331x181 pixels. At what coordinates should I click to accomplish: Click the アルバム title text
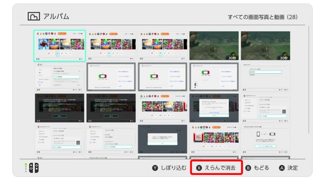point(56,16)
